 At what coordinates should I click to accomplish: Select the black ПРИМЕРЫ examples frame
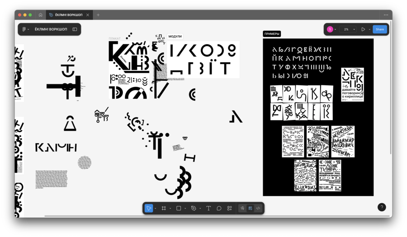coord(318,117)
